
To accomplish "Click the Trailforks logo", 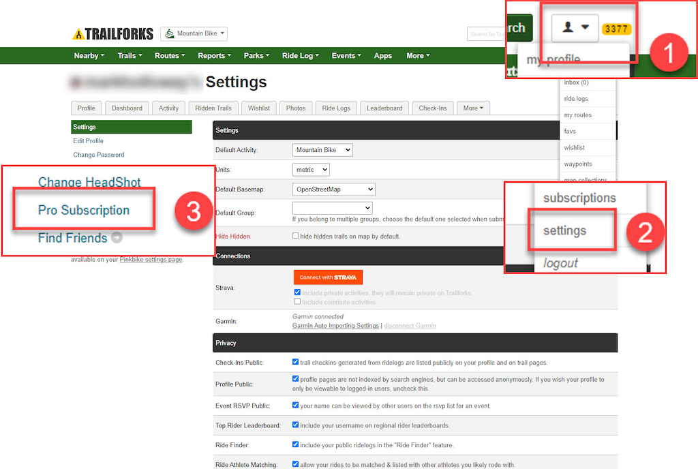I will (112, 34).
